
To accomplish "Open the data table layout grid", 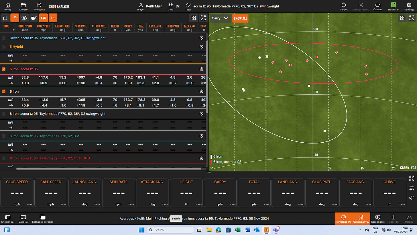I will [x=194, y=18].
